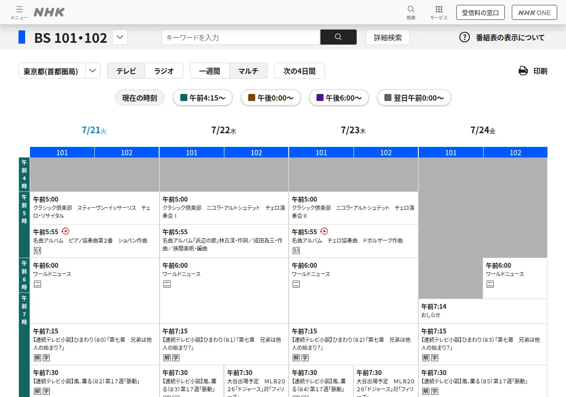Focus the キーワードを入力 search field
Image resolution: width=566 pixels, height=397 pixels.
pyautogui.click(x=241, y=37)
